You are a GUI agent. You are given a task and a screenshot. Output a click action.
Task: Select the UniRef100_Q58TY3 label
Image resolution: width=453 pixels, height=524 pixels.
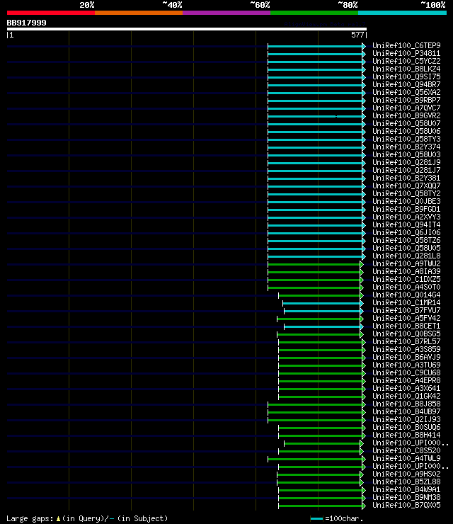406,139
